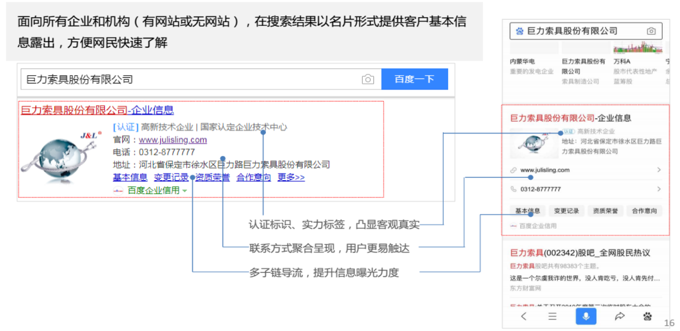The image size is (680, 331).
Task: Open the 变更记录 sublink
Action: pos(171,177)
